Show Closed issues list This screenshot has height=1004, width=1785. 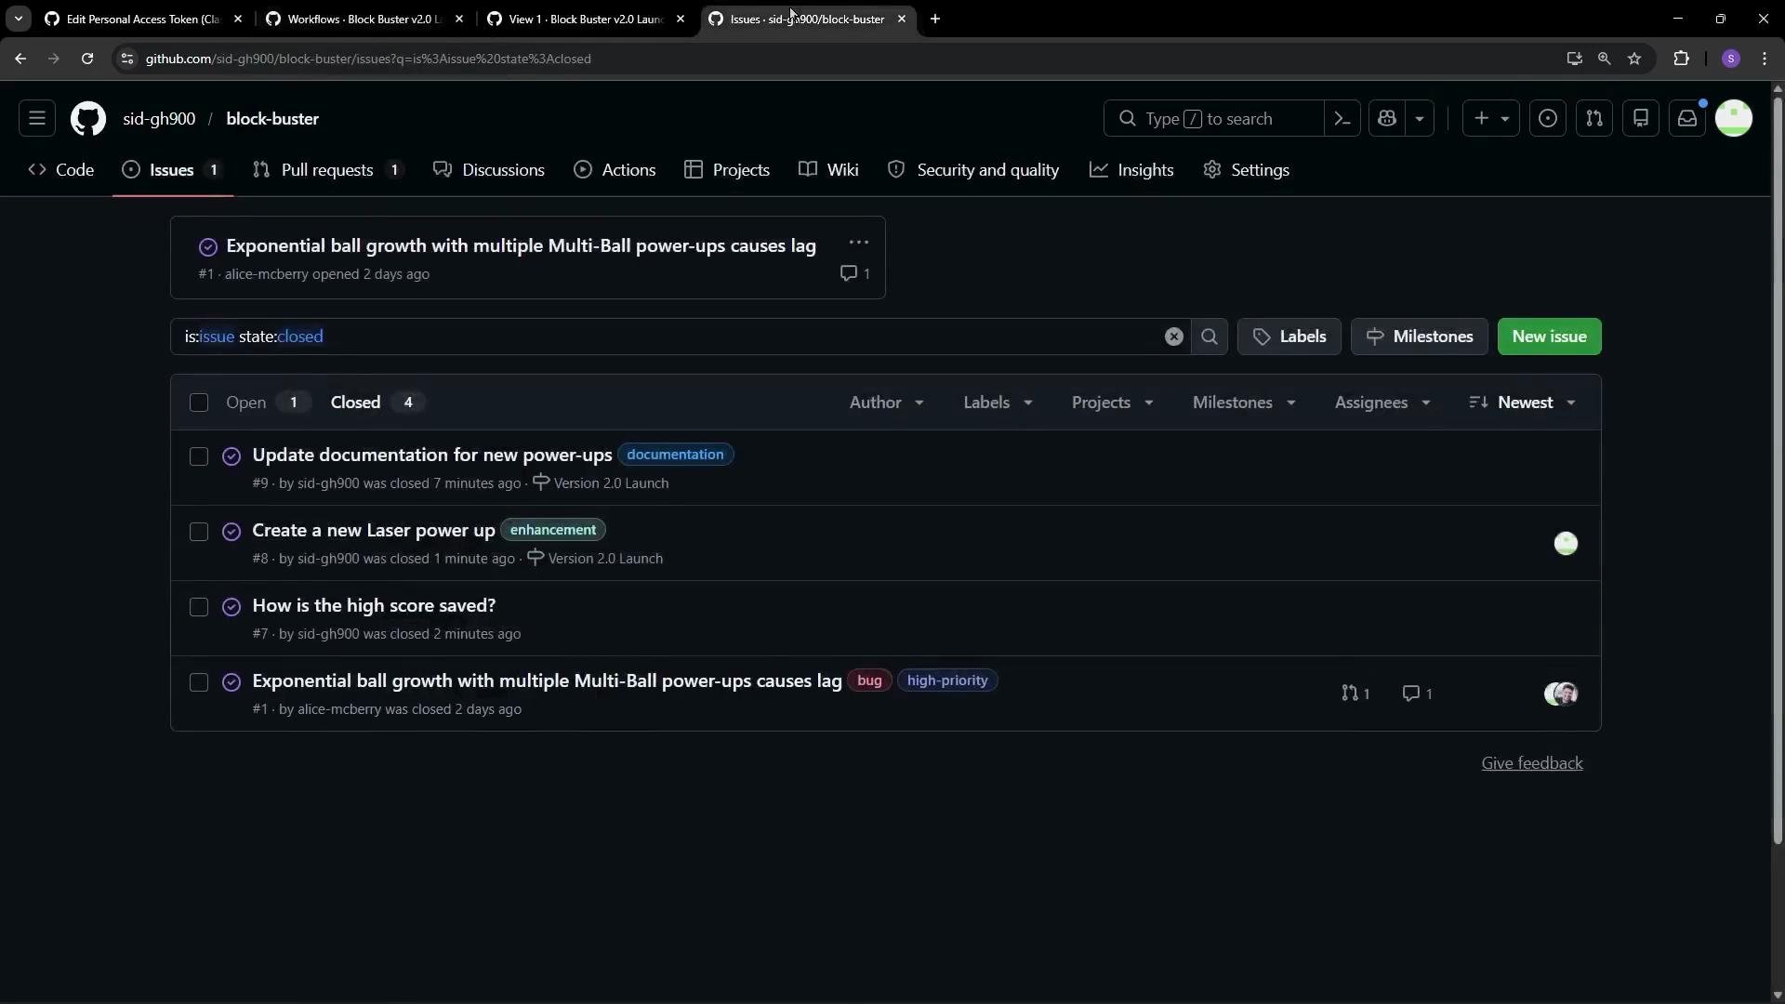click(377, 403)
